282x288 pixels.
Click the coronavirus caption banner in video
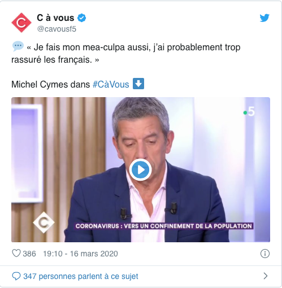[163, 226]
